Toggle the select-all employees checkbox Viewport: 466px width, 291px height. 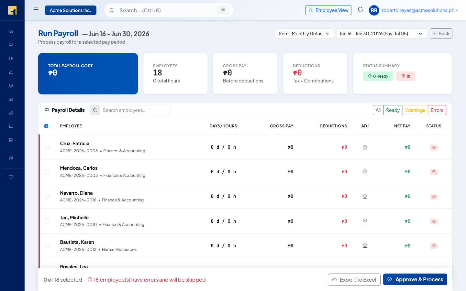(46, 126)
